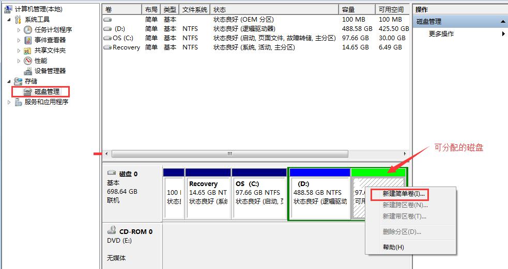Click the 状态良好 (OEM 分区) status cell

pyautogui.click(x=243, y=20)
